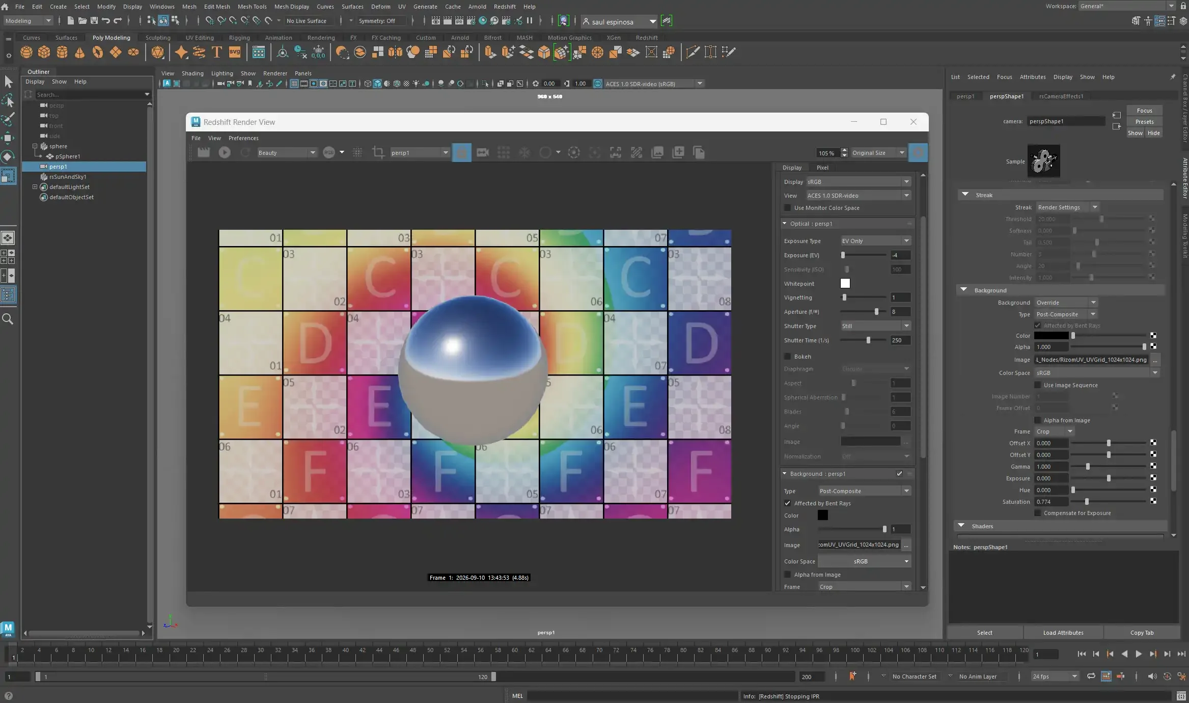Switch to the Rendering shelf tab
The image size is (1189, 703).
point(321,38)
